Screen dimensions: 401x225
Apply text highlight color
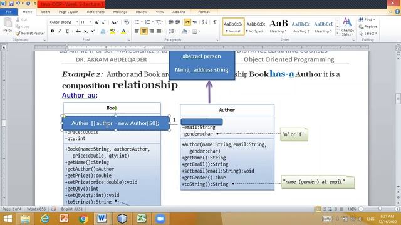pos(112,31)
